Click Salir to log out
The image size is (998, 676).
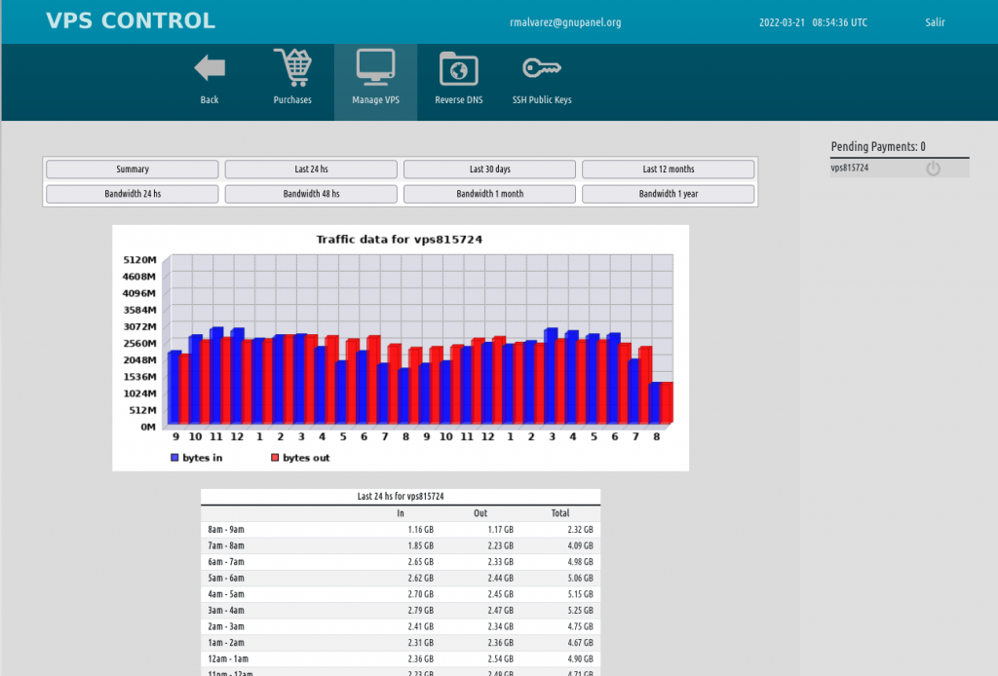tap(935, 21)
